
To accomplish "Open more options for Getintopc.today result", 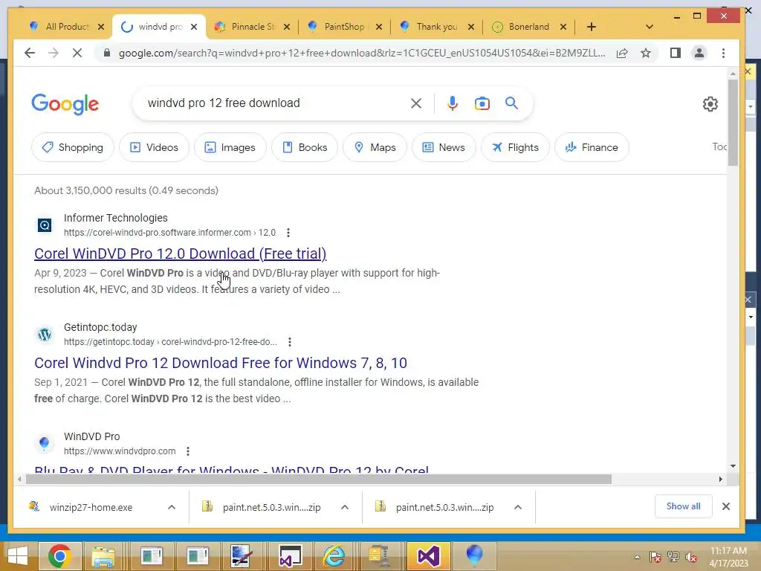I will pyautogui.click(x=290, y=342).
